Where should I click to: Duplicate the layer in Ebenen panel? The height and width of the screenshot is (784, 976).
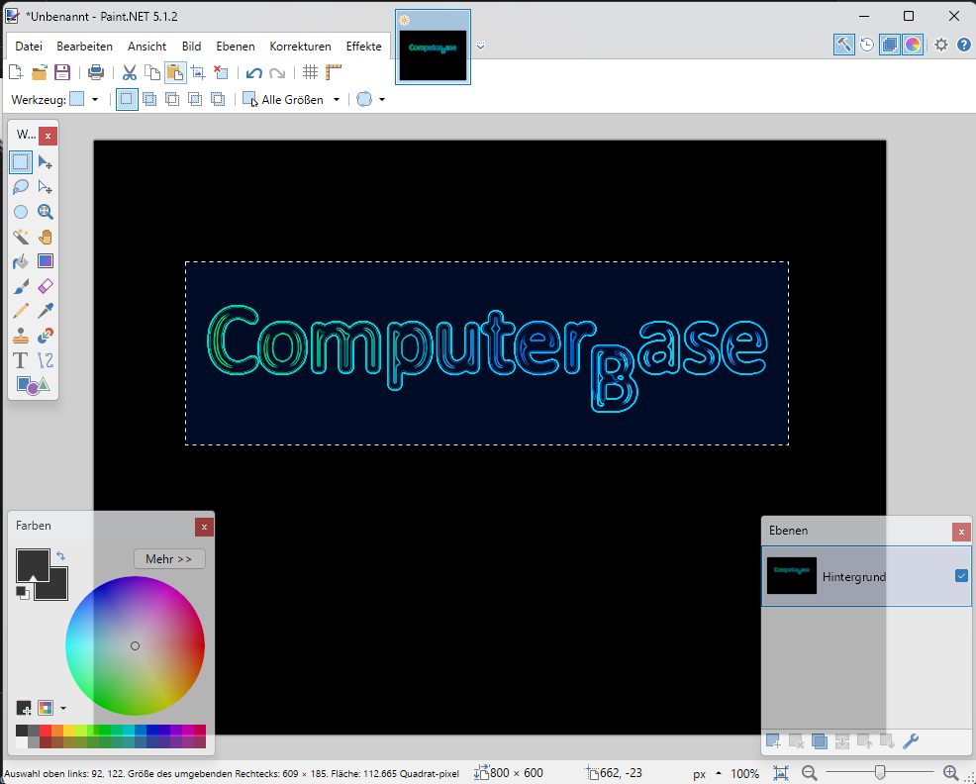[x=820, y=741]
